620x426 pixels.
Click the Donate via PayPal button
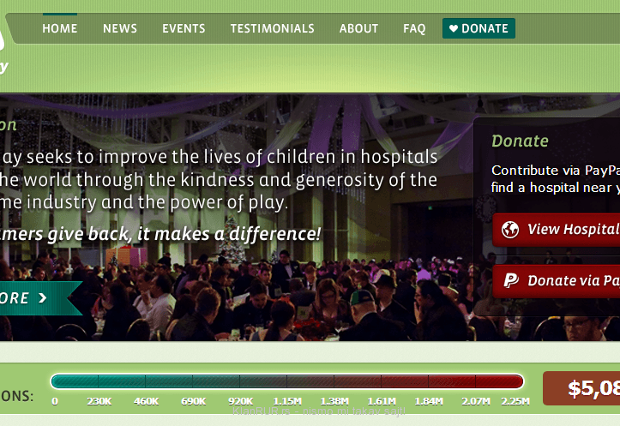[x=557, y=281]
